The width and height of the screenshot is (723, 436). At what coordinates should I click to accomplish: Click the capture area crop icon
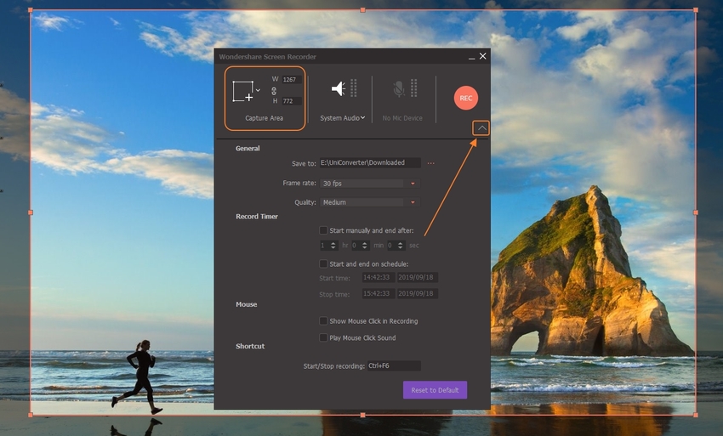tap(243, 91)
